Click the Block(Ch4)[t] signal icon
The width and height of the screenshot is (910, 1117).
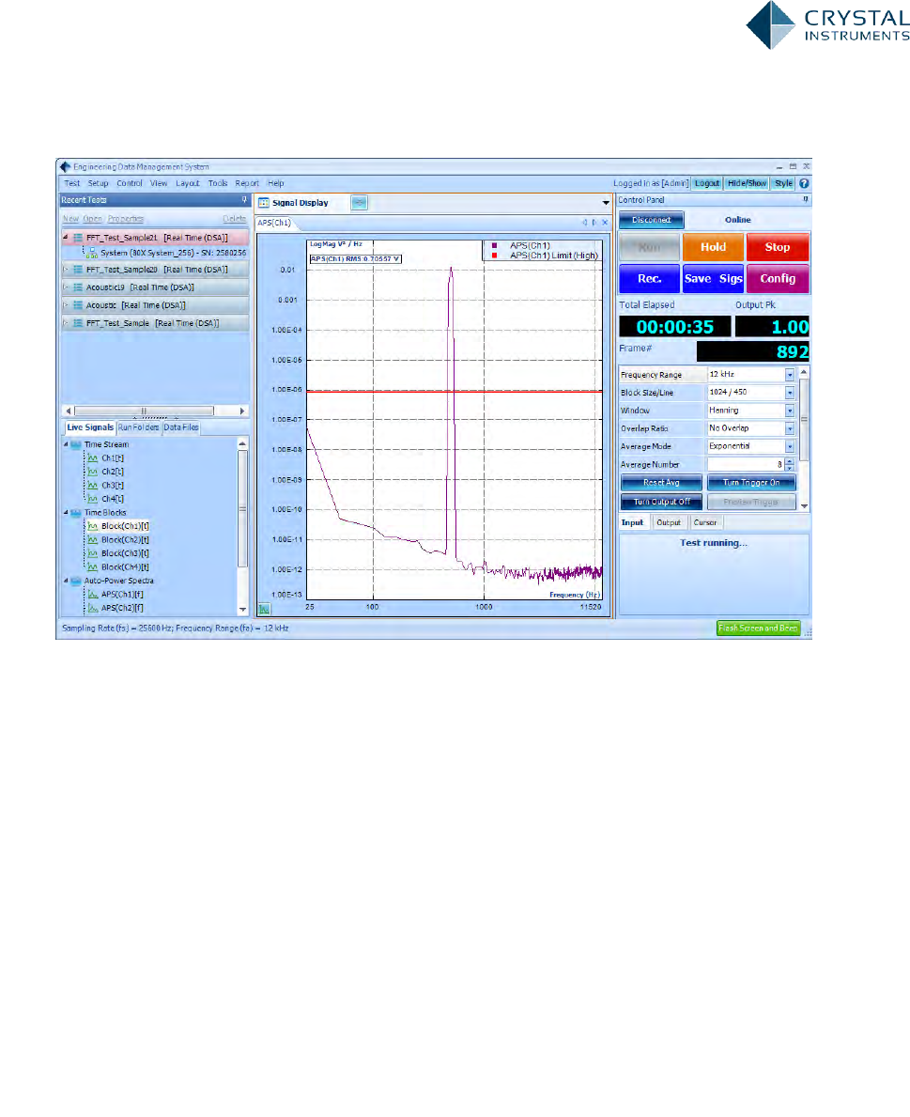(x=93, y=567)
